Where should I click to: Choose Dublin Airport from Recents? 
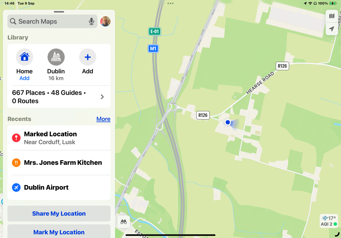click(59, 187)
